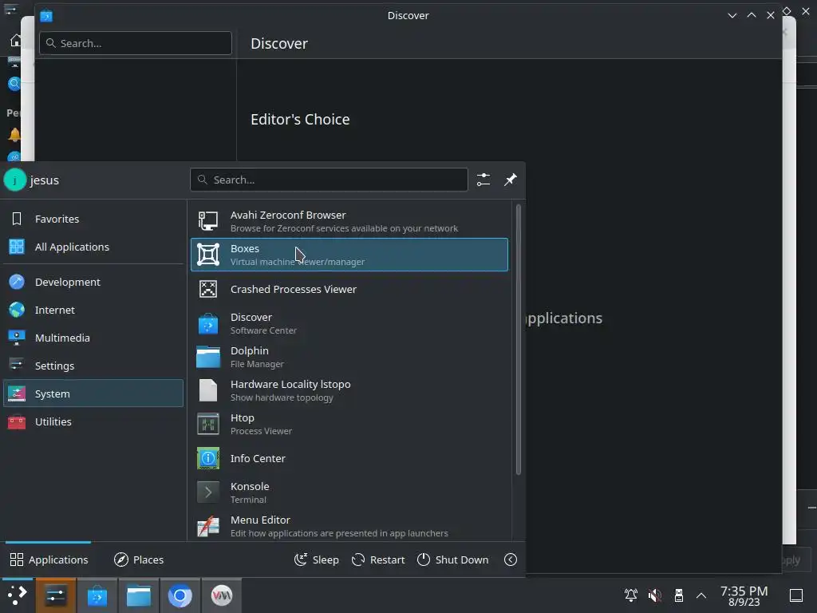Image resolution: width=817 pixels, height=613 pixels.
Task: Click the home icon in background window
Action: [x=16, y=41]
